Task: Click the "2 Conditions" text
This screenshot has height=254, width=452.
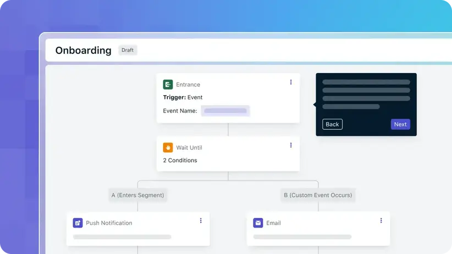Action: [x=180, y=161]
